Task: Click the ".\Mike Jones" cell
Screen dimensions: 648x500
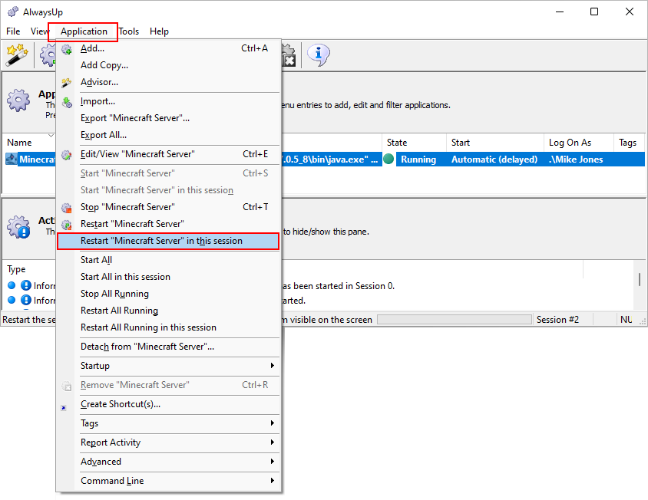Action: [x=576, y=160]
